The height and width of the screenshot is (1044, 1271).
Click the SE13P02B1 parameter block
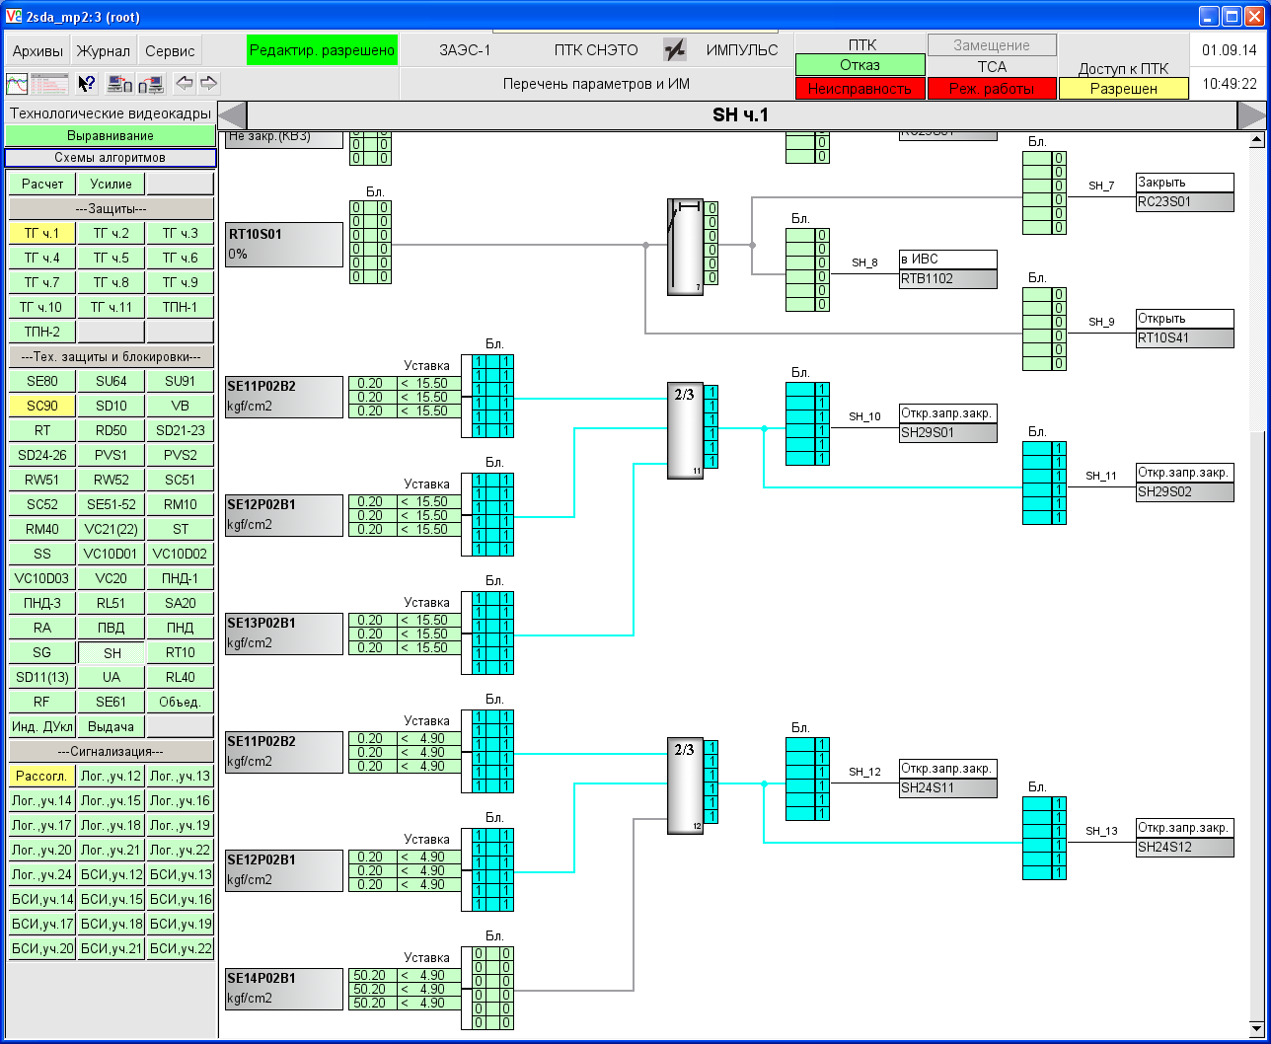click(284, 633)
